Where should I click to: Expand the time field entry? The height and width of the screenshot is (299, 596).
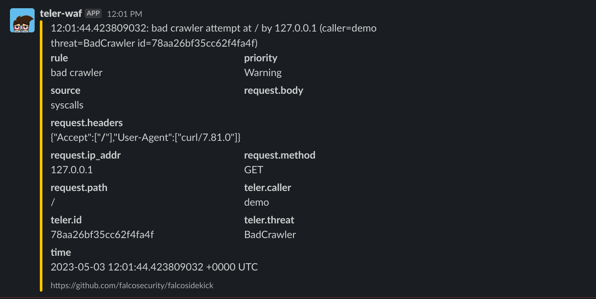pyautogui.click(x=154, y=267)
